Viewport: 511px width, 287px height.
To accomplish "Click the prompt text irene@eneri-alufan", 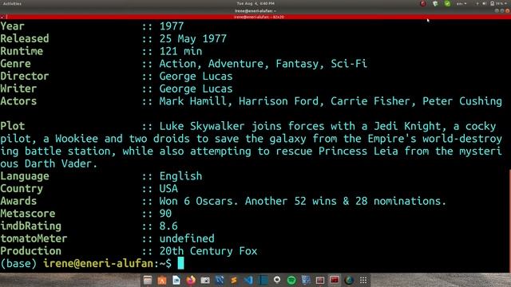I will [x=98, y=263].
